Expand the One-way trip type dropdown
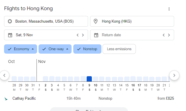186x111 pixels. tap(55, 49)
